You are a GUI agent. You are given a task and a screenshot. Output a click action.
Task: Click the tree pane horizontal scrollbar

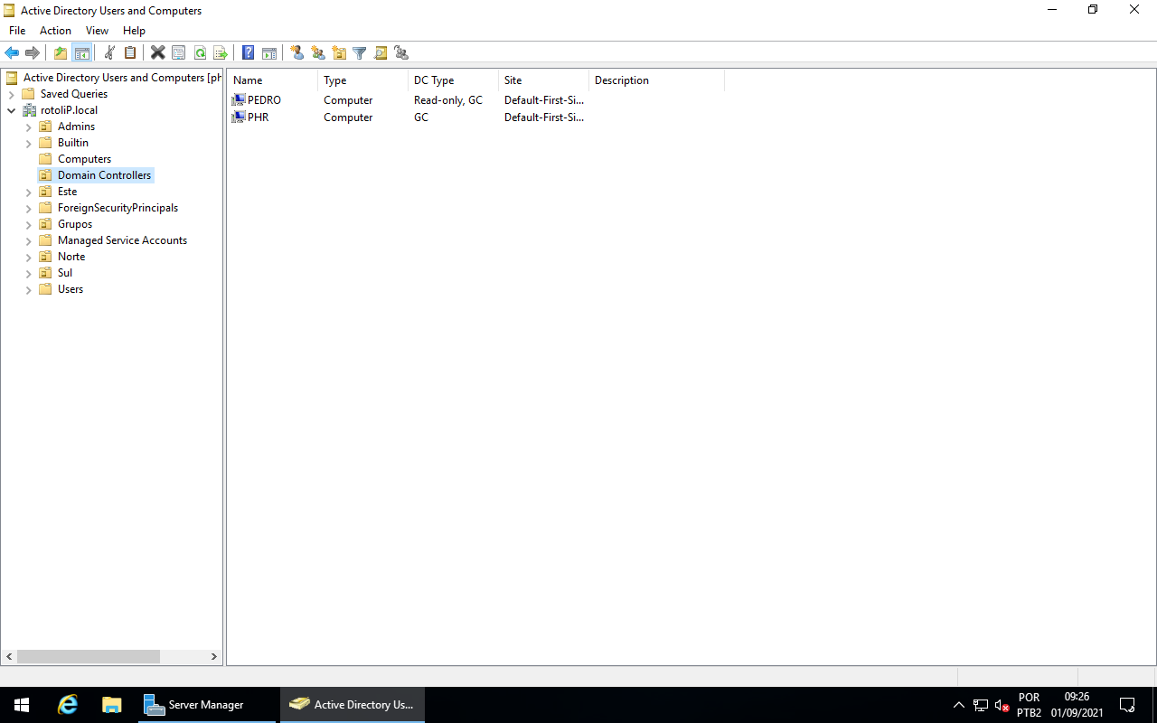[89, 657]
